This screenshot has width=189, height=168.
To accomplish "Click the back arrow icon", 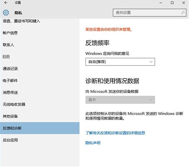I will 6,3.
